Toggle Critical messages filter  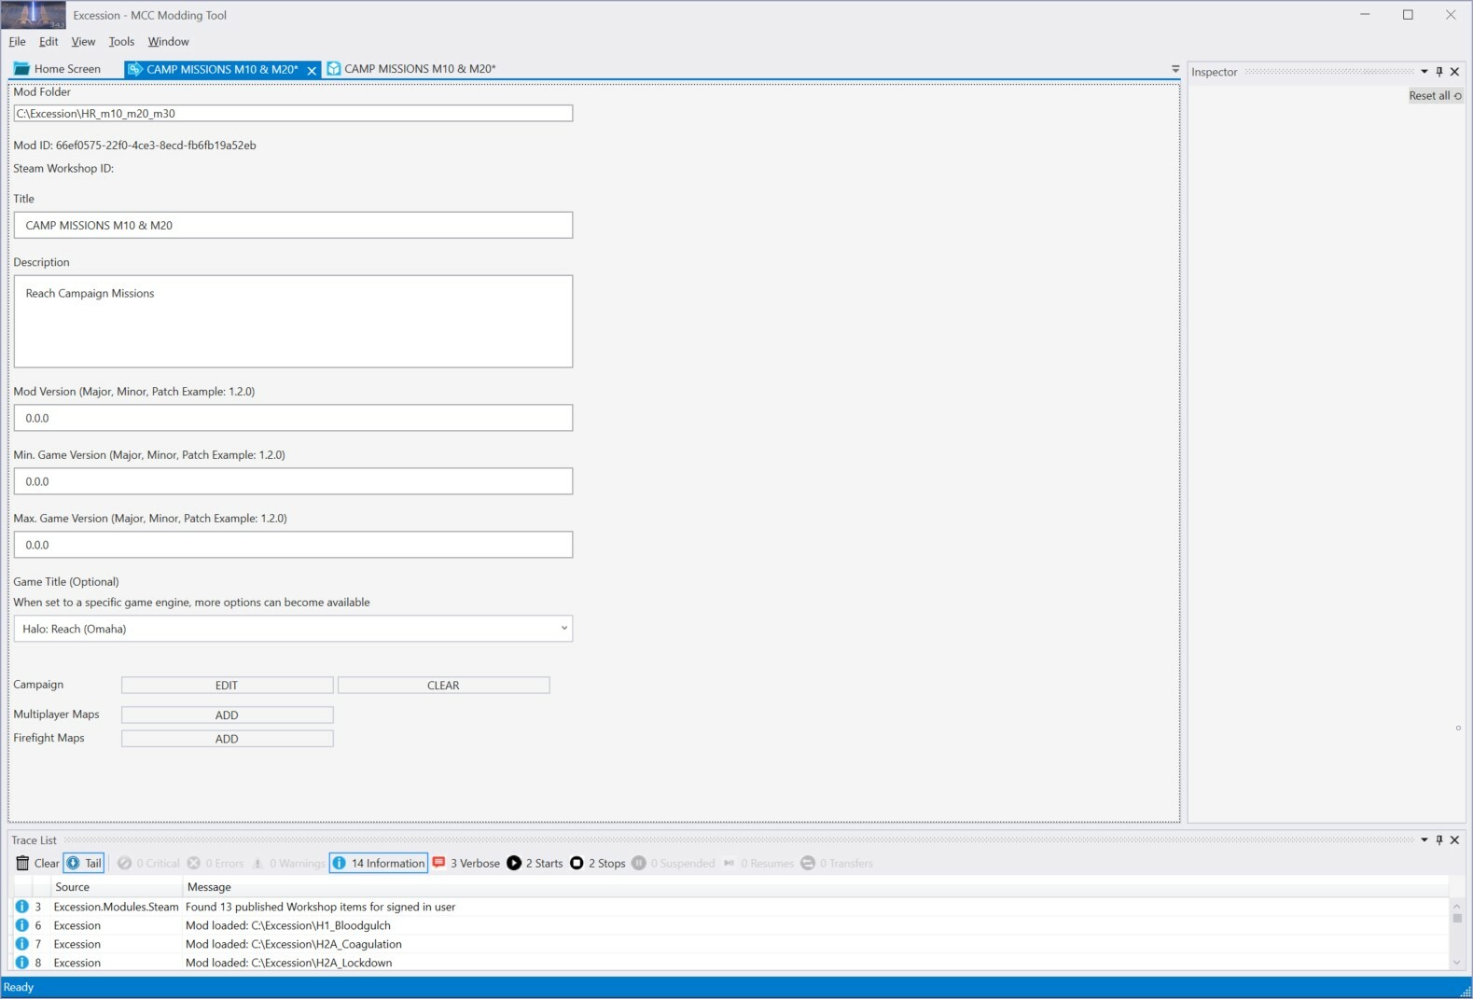(148, 864)
